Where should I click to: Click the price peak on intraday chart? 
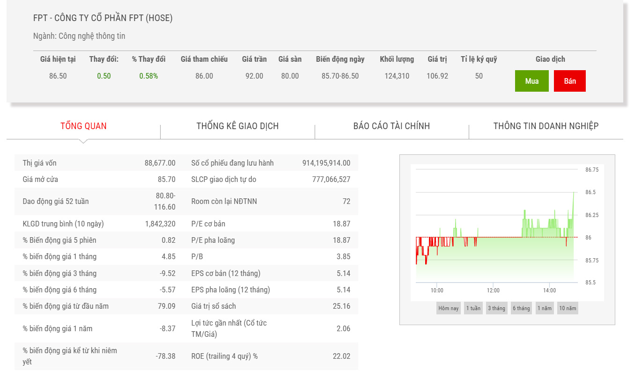(574, 192)
